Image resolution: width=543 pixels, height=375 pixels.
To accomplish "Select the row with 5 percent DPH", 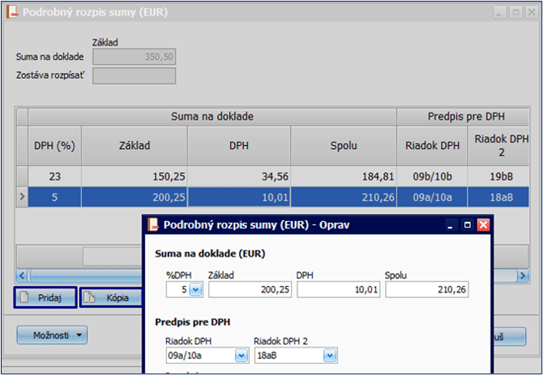I will (243, 195).
